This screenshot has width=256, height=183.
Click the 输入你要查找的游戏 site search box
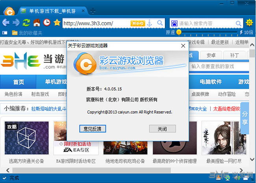(219, 66)
